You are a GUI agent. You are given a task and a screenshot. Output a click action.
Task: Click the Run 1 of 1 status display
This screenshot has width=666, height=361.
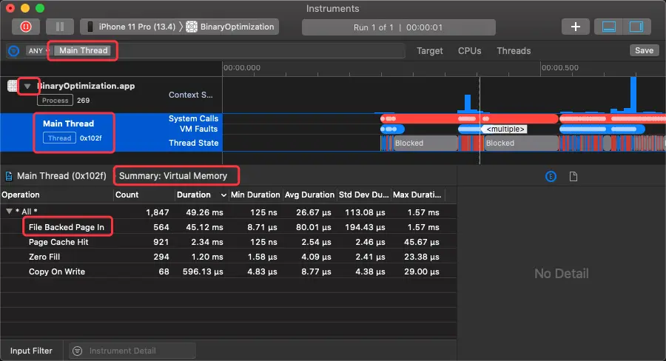pyautogui.click(x=398, y=27)
